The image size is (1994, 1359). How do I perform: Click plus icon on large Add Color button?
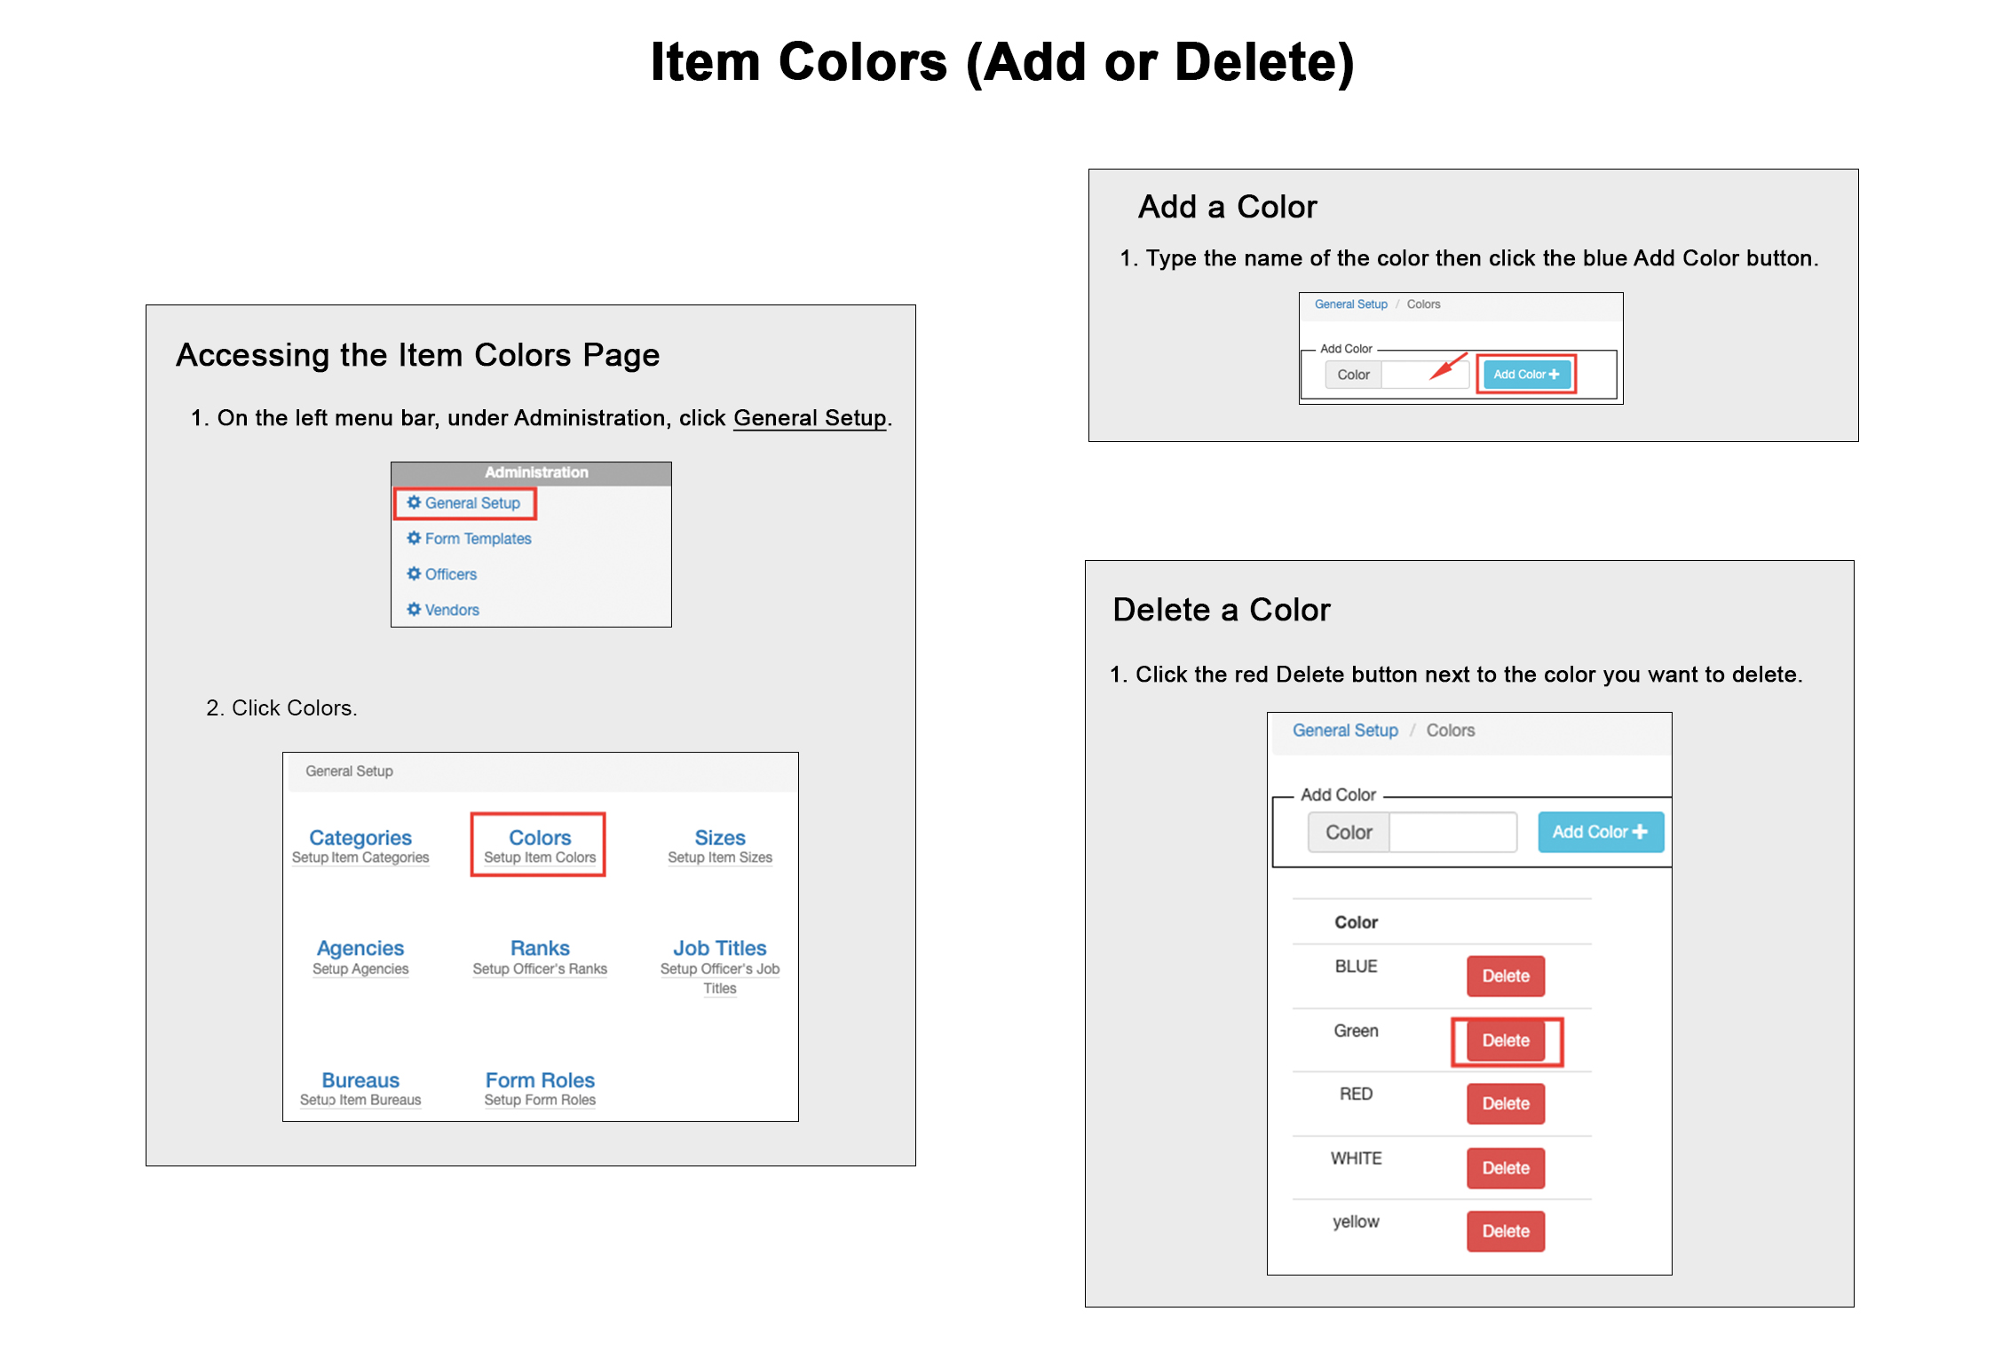click(1640, 832)
